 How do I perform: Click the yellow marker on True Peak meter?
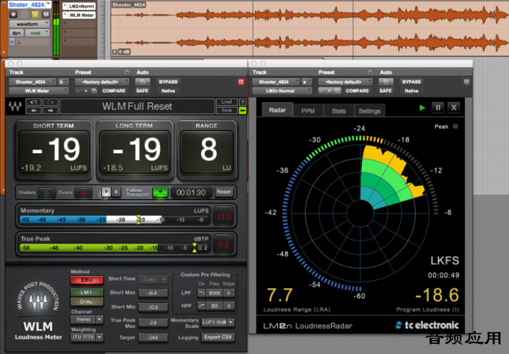pyautogui.click(x=194, y=248)
